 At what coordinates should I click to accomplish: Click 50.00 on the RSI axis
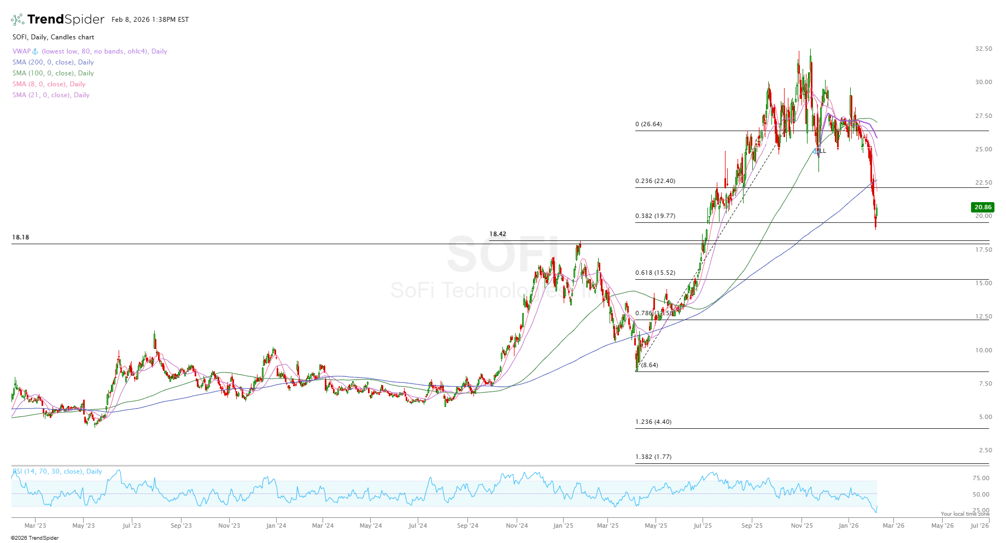[x=981, y=495]
